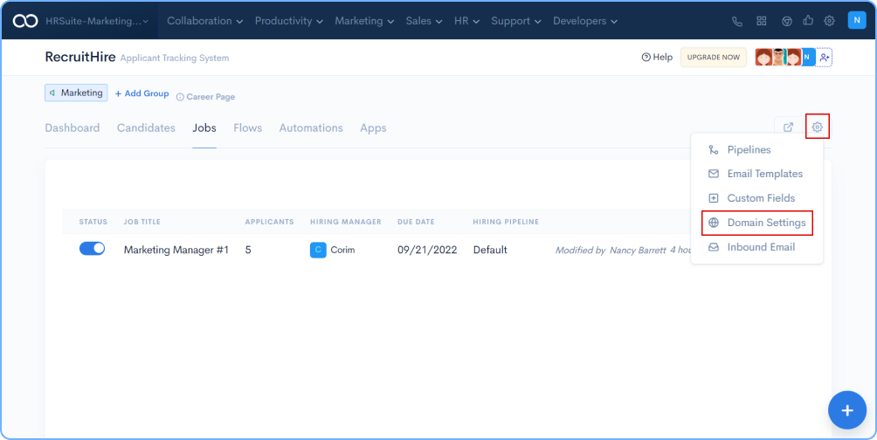Switch to the Candidates tab
This screenshot has height=440, width=877.
point(146,127)
